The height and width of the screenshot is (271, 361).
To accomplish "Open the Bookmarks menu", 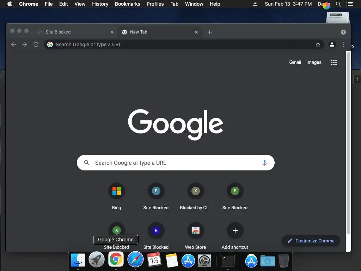I will pyautogui.click(x=128, y=4).
